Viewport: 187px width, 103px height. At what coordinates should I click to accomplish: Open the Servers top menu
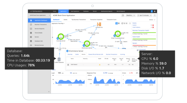pos(95,11)
